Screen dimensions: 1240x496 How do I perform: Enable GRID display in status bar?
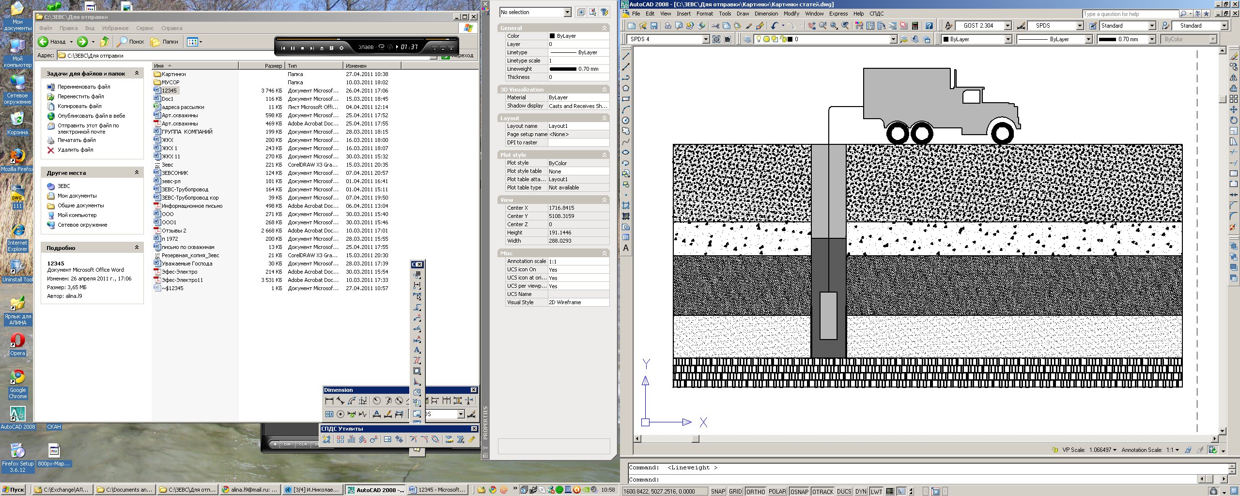click(x=735, y=491)
